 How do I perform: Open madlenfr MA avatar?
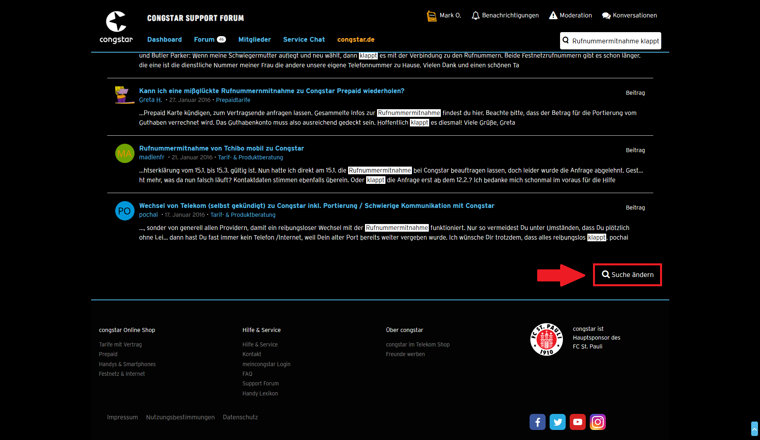pos(125,153)
